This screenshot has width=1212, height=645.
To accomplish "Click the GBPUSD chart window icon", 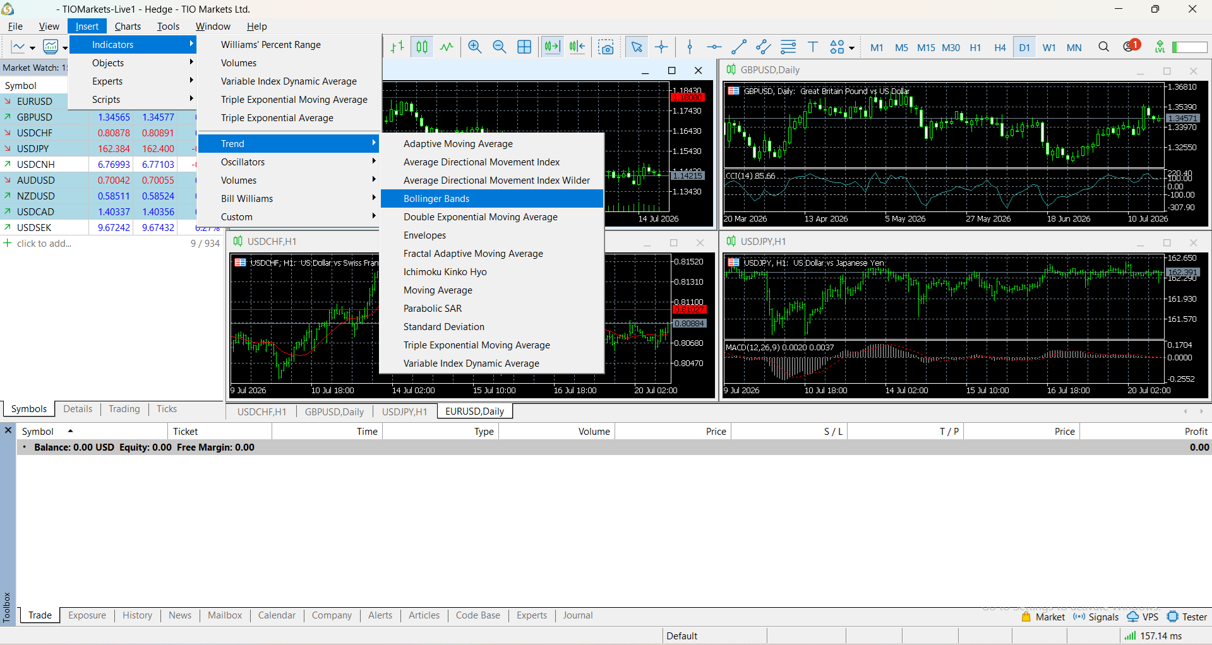I will tap(731, 69).
